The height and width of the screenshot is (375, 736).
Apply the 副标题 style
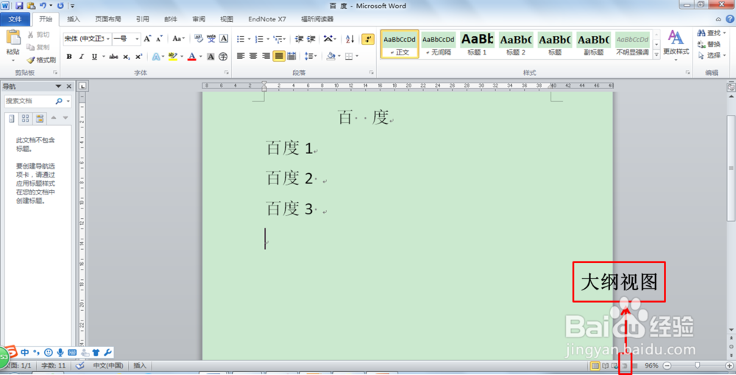point(594,44)
